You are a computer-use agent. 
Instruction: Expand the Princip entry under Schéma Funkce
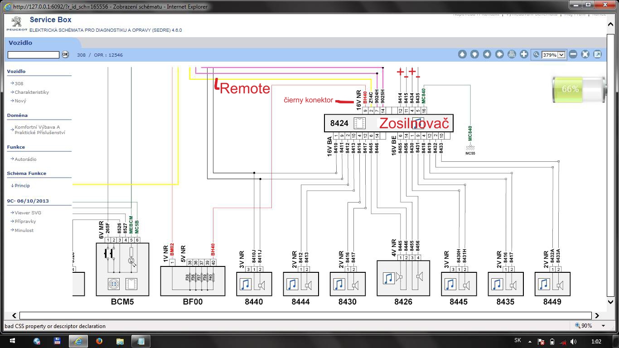coord(20,185)
